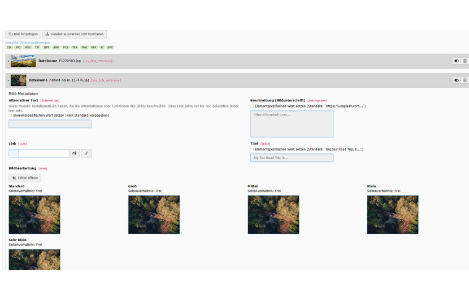Click the richard-nolan-157476.jpg header thumbnail
Viewport: 469px width, 300px height.
click(x=19, y=80)
